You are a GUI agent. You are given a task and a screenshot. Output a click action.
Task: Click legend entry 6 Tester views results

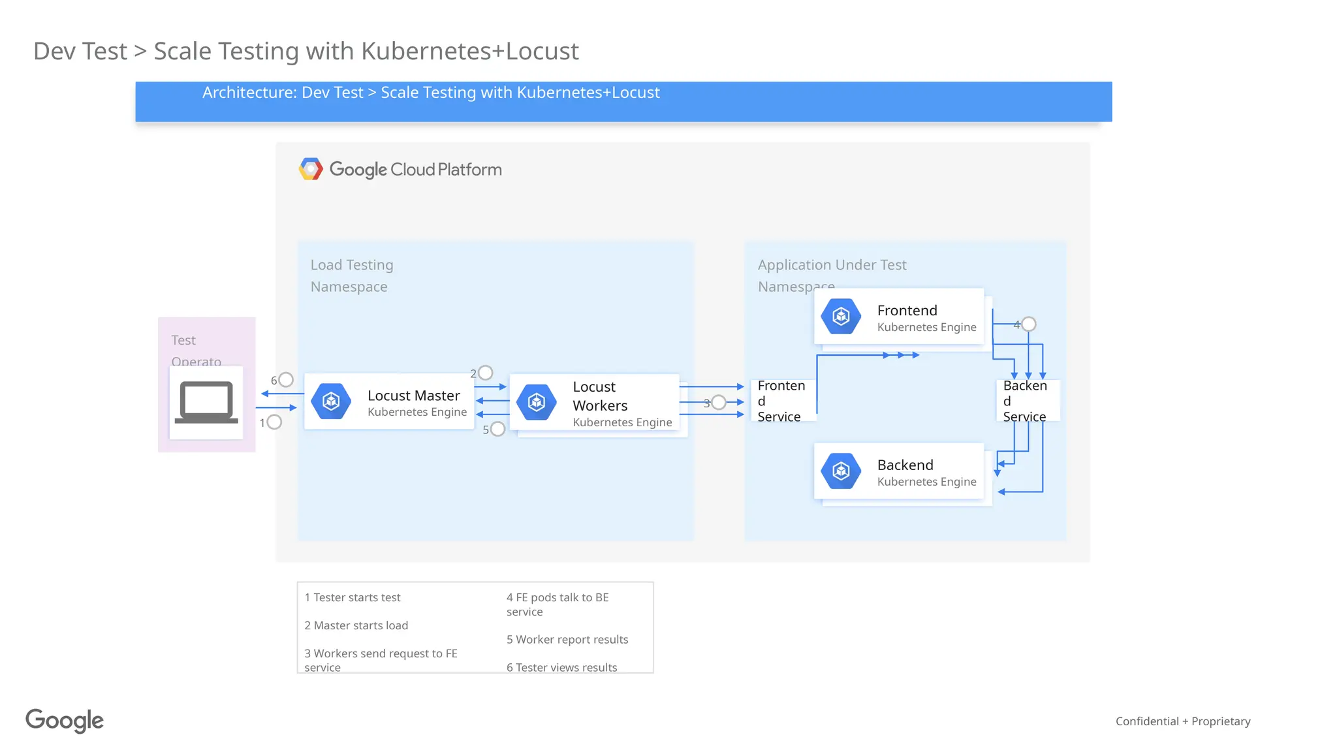(561, 667)
